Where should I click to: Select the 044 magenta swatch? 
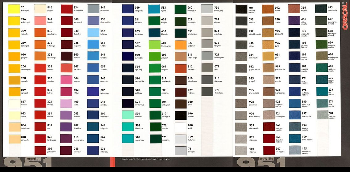67,80
